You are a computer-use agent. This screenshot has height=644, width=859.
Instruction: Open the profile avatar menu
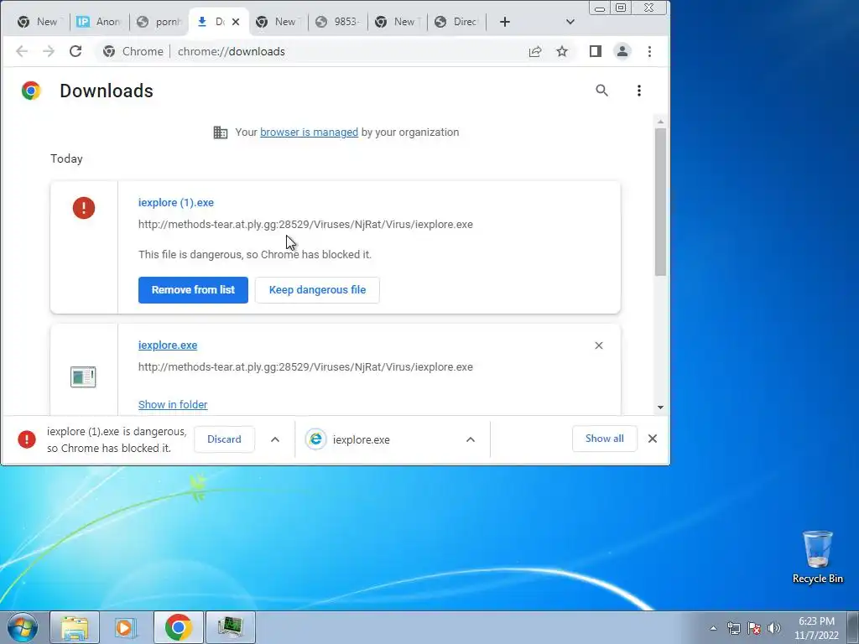(622, 51)
